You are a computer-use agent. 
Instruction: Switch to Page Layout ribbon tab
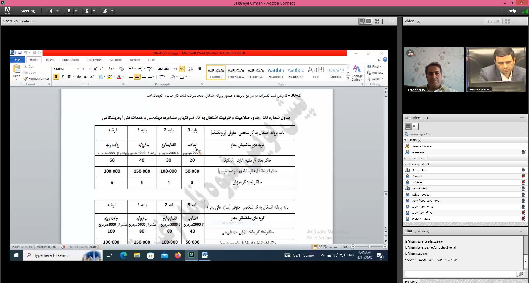point(70,60)
